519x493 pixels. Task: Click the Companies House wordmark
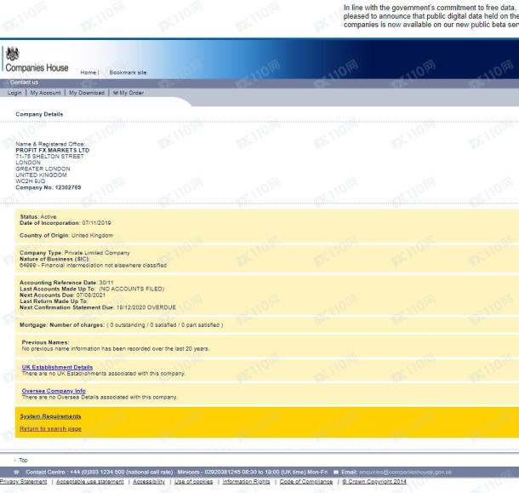coord(37,67)
